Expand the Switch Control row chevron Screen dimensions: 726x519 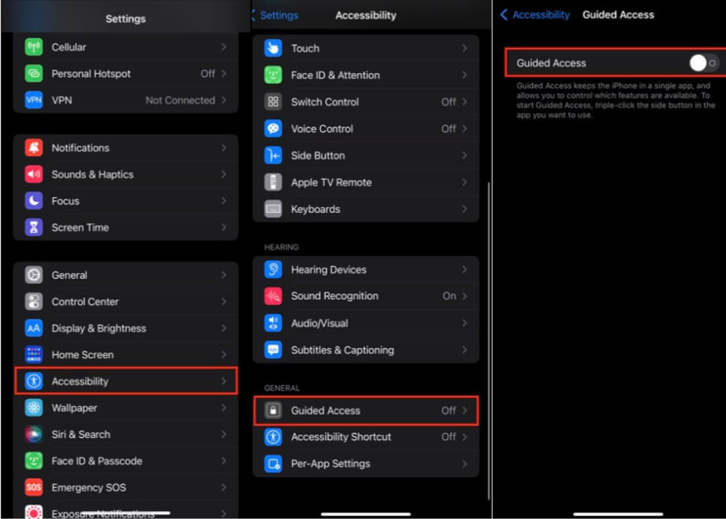pos(464,102)
